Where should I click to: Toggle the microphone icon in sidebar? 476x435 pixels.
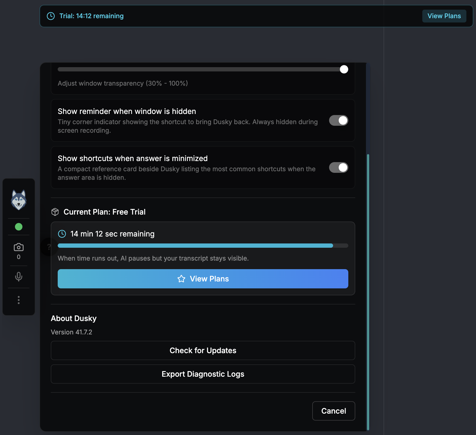19,277
